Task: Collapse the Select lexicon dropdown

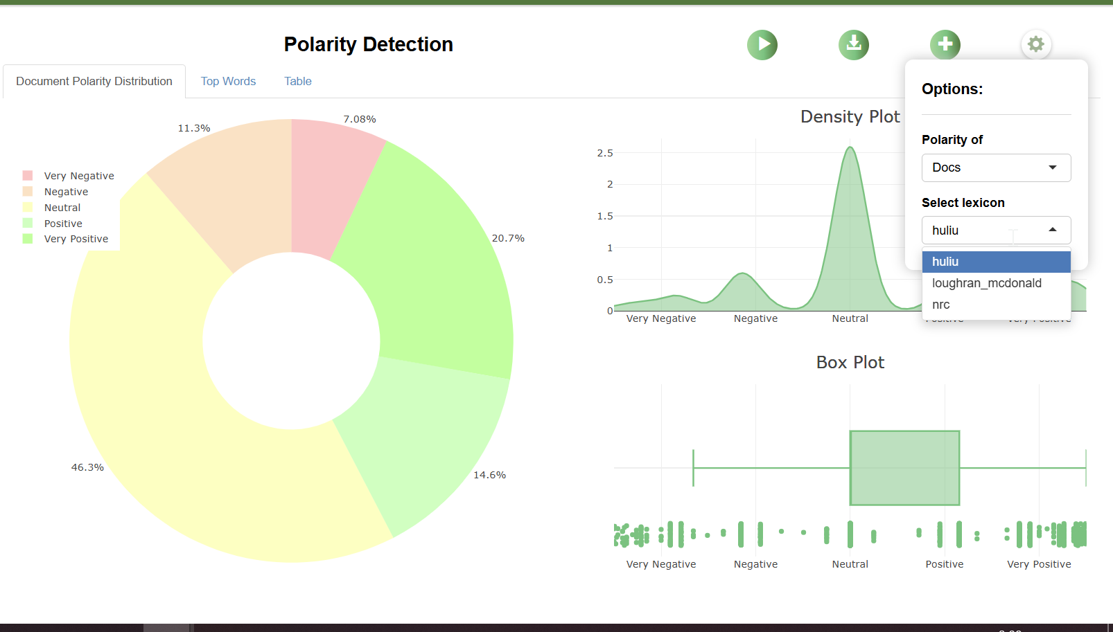Action: click(x=996, y=231)
